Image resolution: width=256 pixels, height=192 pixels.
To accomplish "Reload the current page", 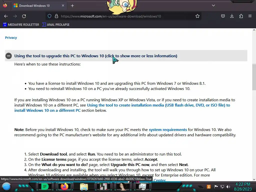I will point(24,16).
